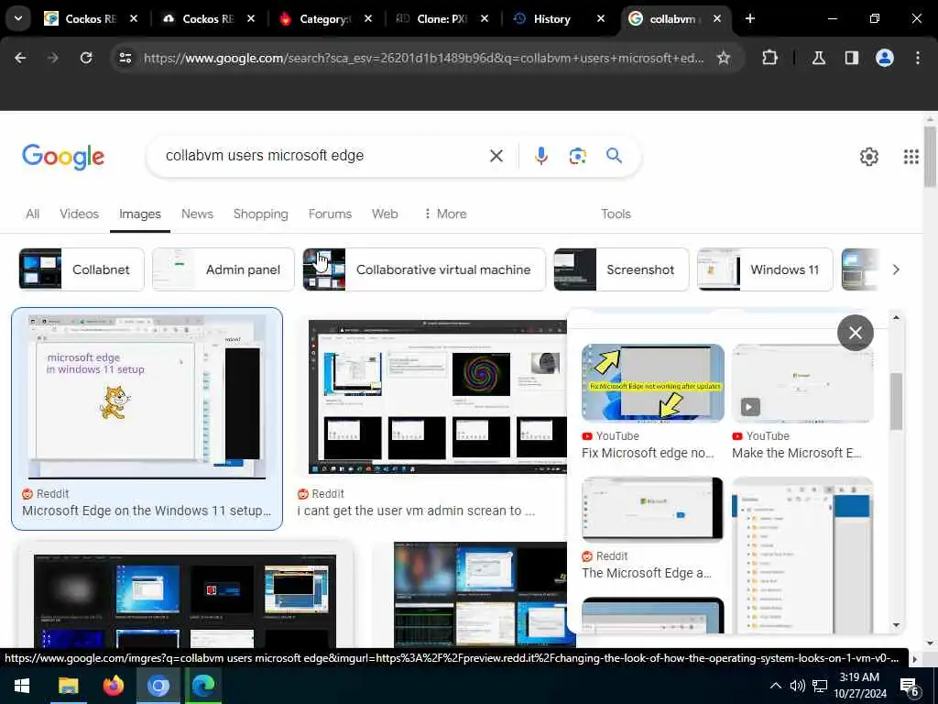Launch Firefox from the taskbar
This screenshot has height=704, width=938.
click(113, 686)
